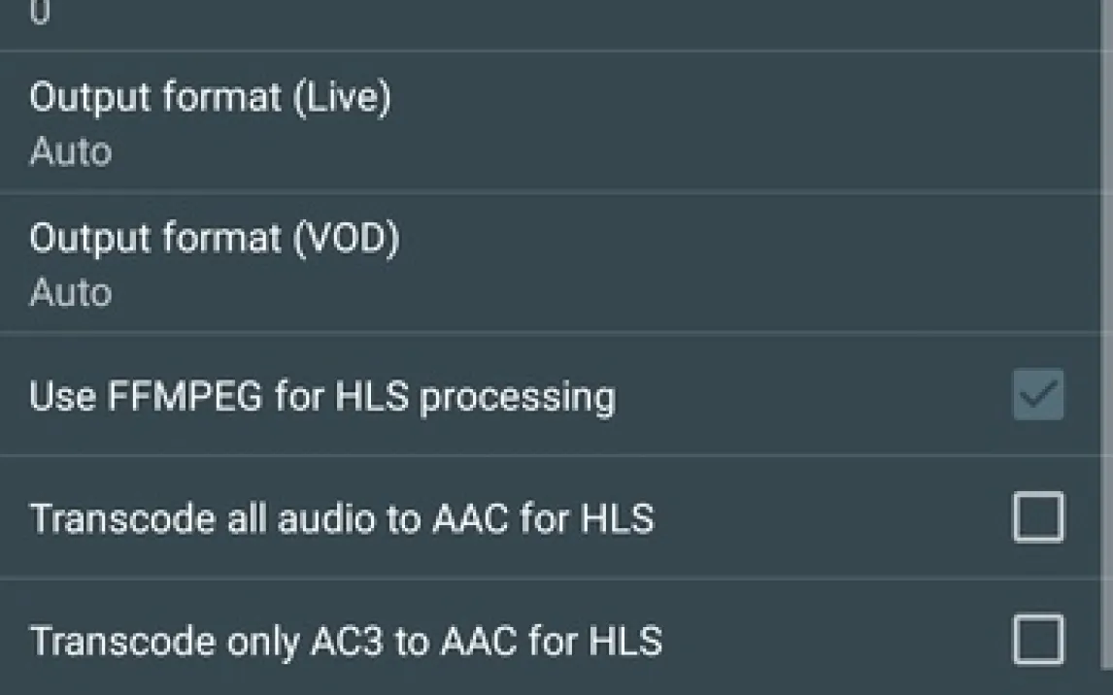This screenshot has width=1113, height=695.
Task: Tap the "0" value at the top
Action: coord(40,15)
